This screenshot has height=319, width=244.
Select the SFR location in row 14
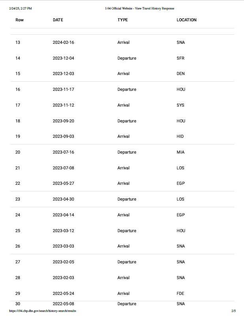(x=181, y=58)
